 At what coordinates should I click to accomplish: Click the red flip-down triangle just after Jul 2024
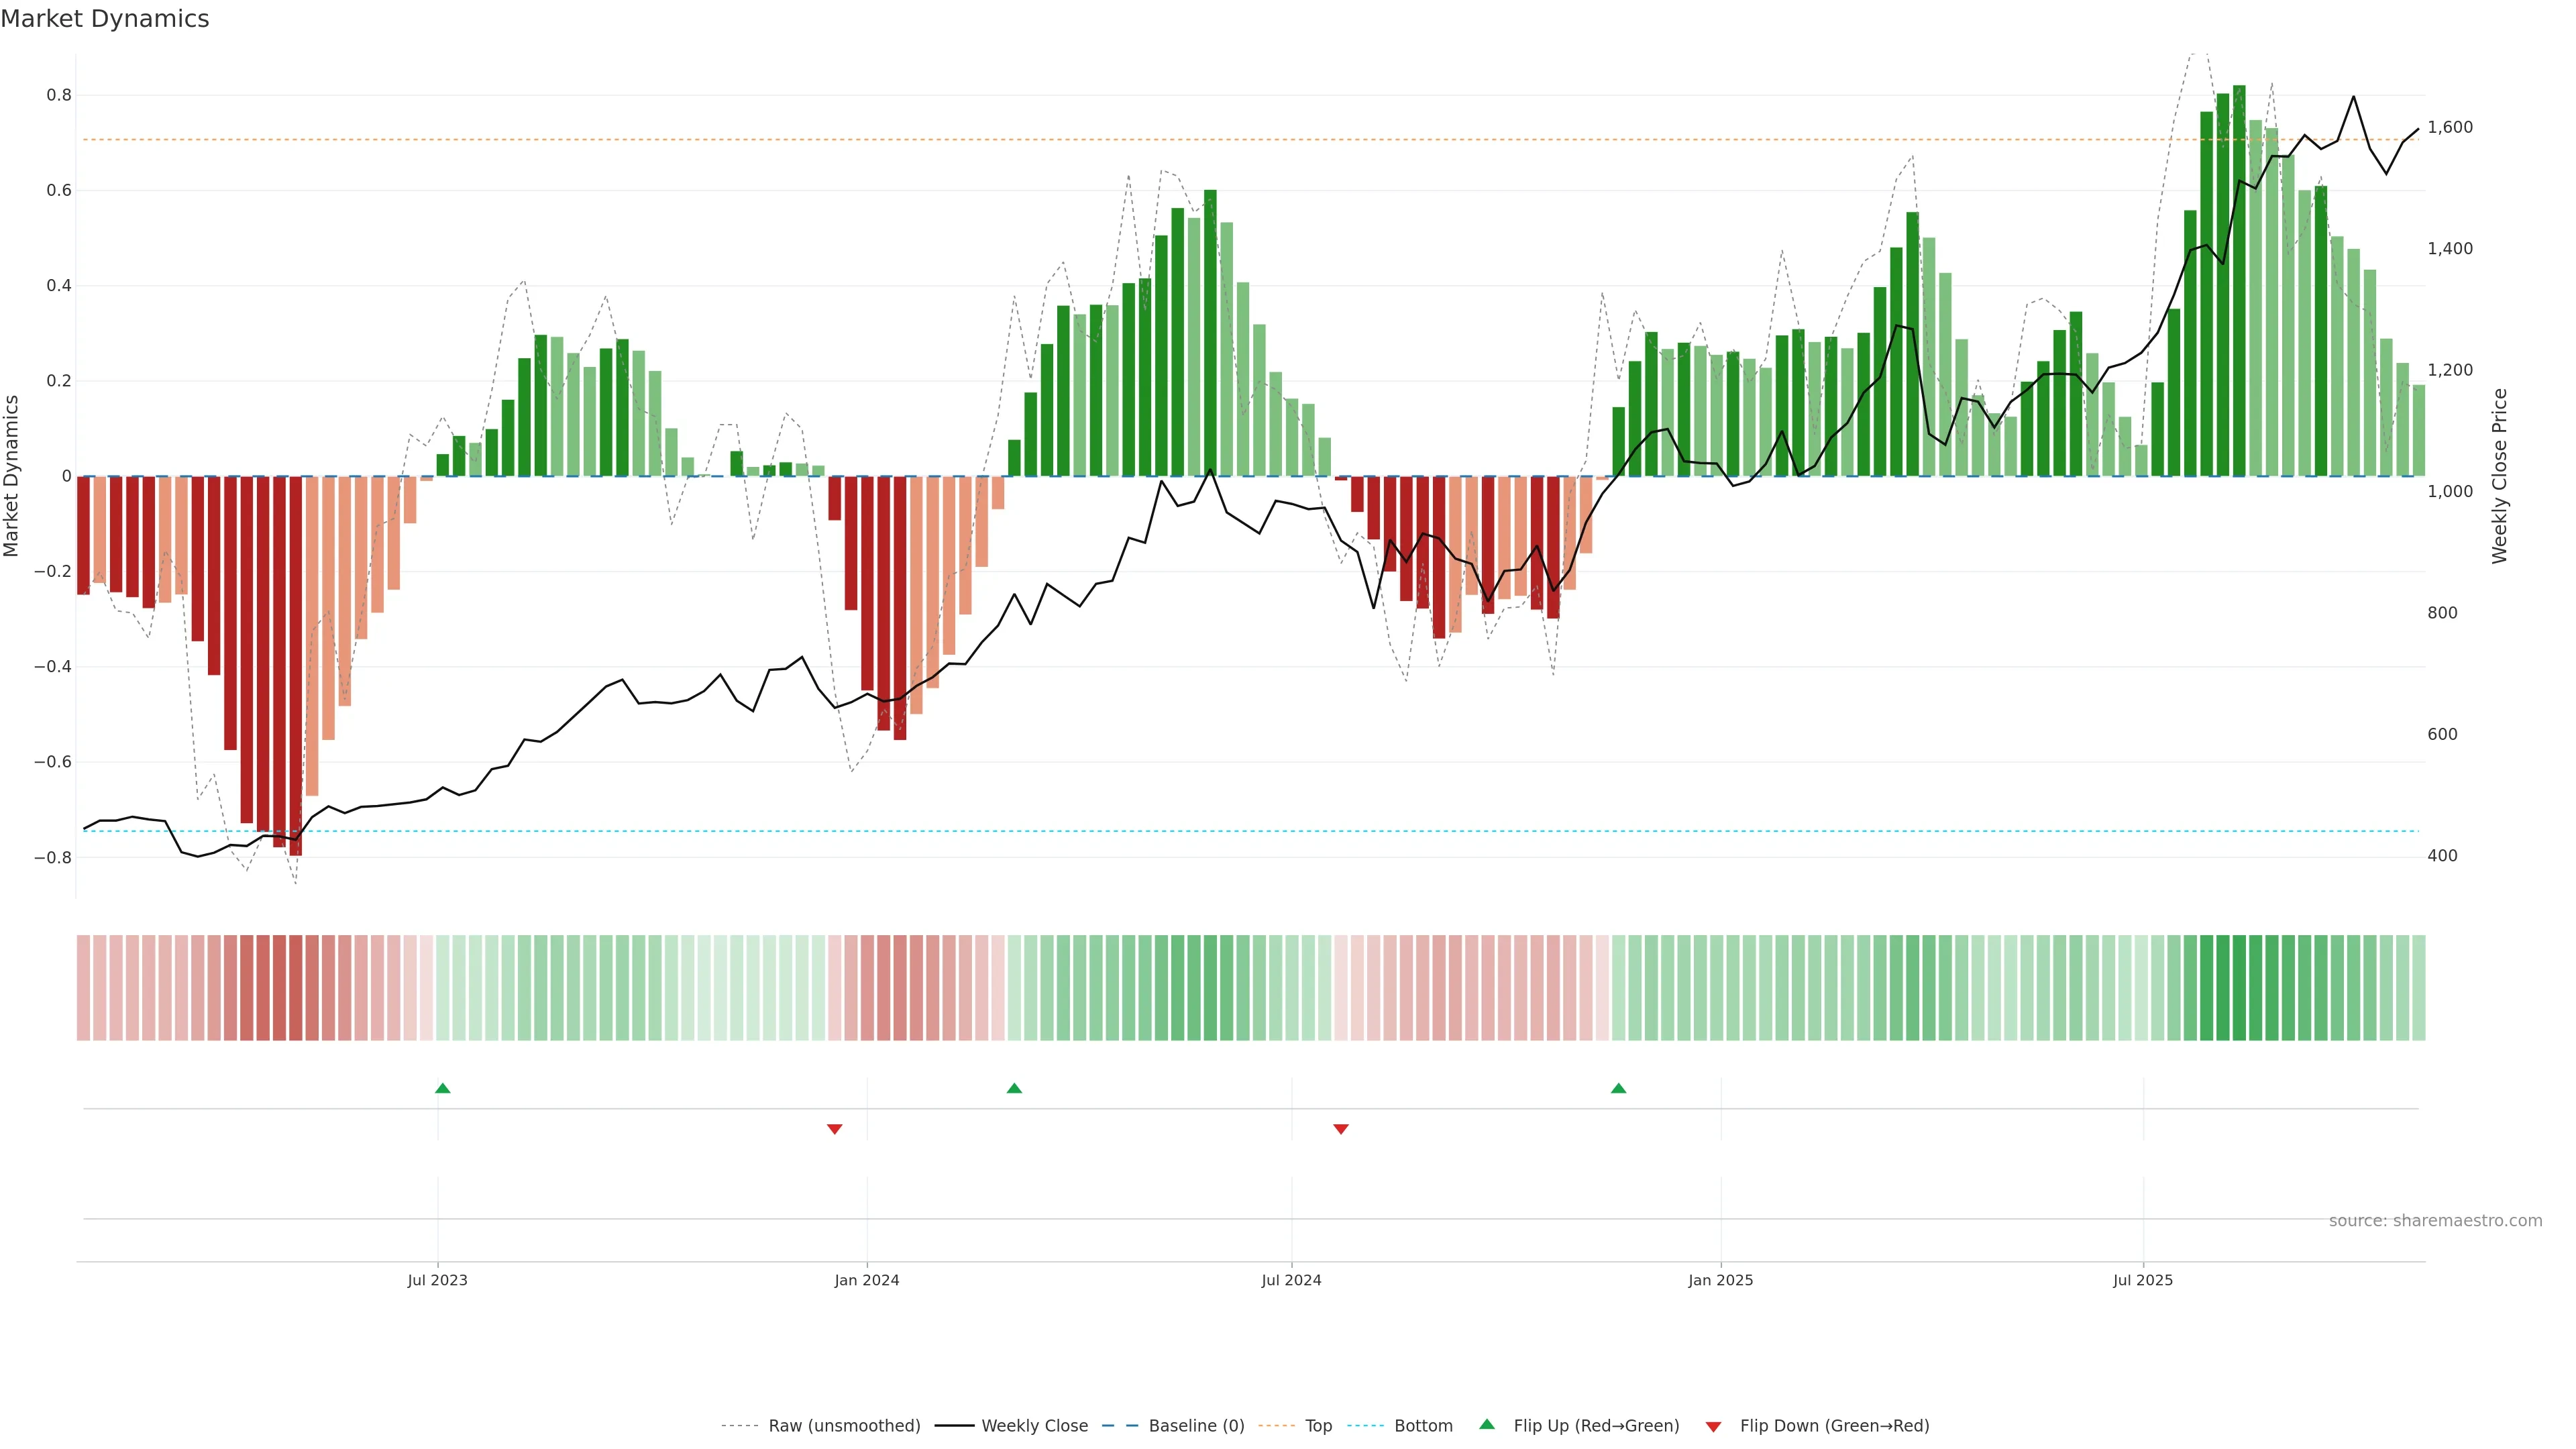coord(1341,1129)
